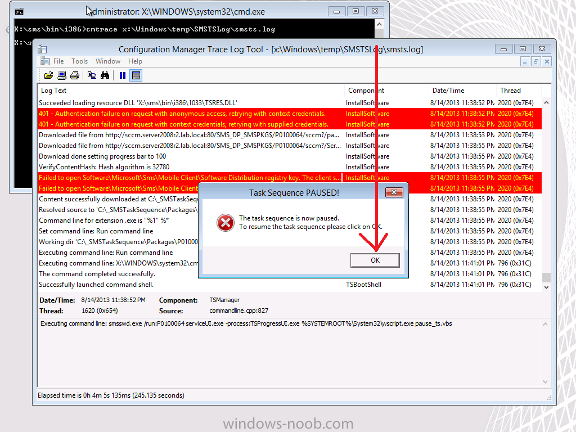The image size is (576, 432).
Task: Select 'Failed to open... The client s...' row
Action: click(x=290, y=177)
